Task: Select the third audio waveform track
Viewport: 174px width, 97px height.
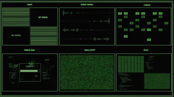Action: (x=86, y=30)
